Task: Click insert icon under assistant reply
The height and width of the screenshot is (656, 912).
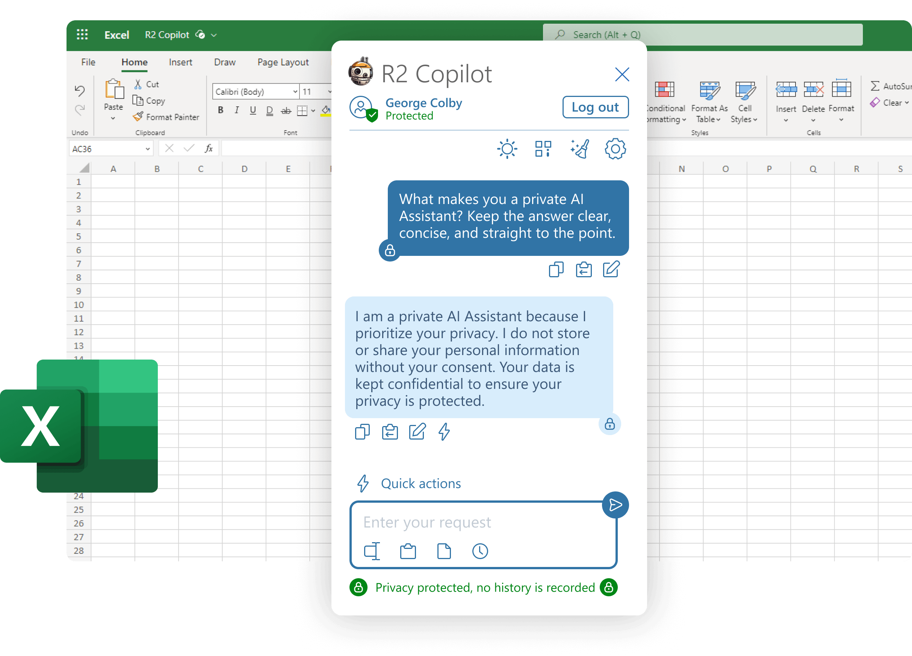Action: point(390,432)
